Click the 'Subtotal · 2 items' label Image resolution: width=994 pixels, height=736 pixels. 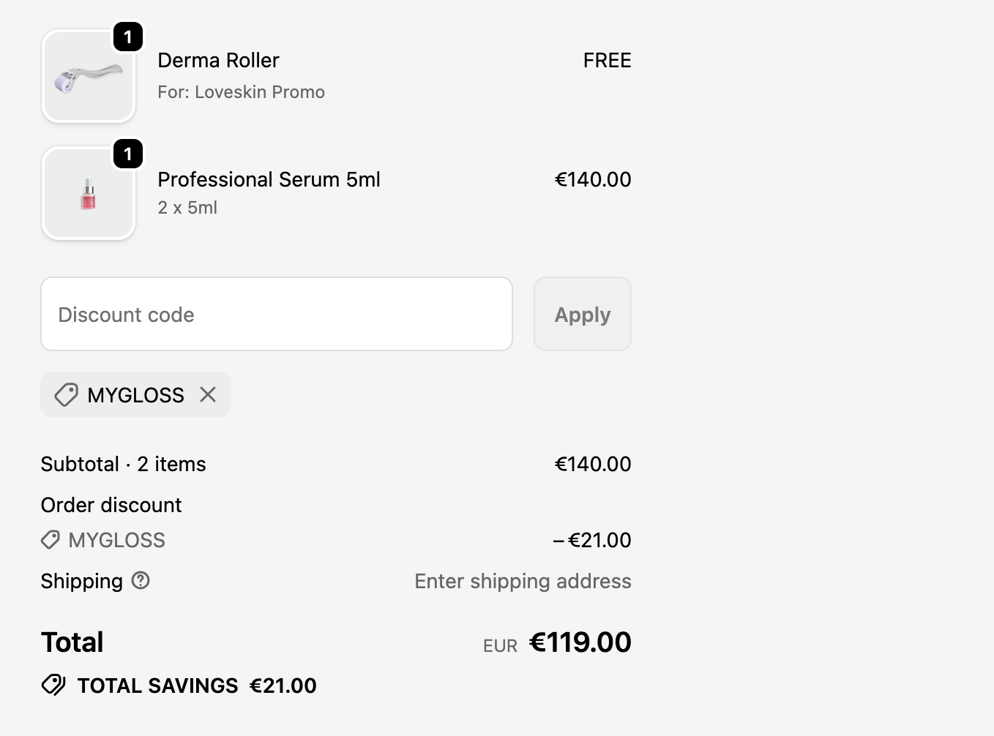[x=123, y=464]
